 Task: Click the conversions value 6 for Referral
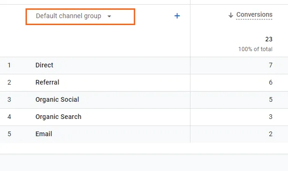[270, 82]
